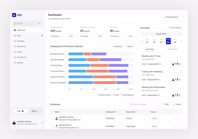198x139 pixels.
Task: Click View Calender button
Action: coord(175,28)
